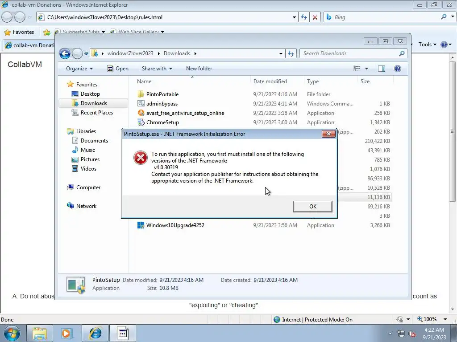Open the Windows Start menu
This screenshot has width=457, height=342.
pos(12,333)
